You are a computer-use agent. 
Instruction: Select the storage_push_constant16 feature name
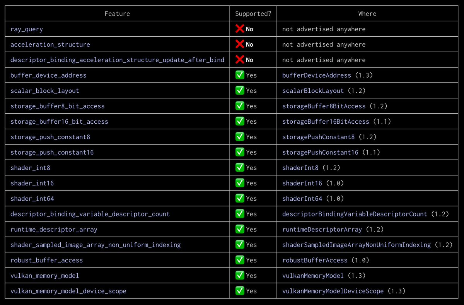[x=52, y=152]
